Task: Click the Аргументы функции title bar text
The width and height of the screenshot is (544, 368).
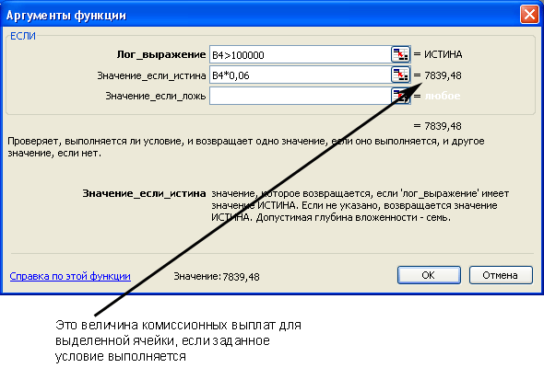Action: click(x=66, y=16)
